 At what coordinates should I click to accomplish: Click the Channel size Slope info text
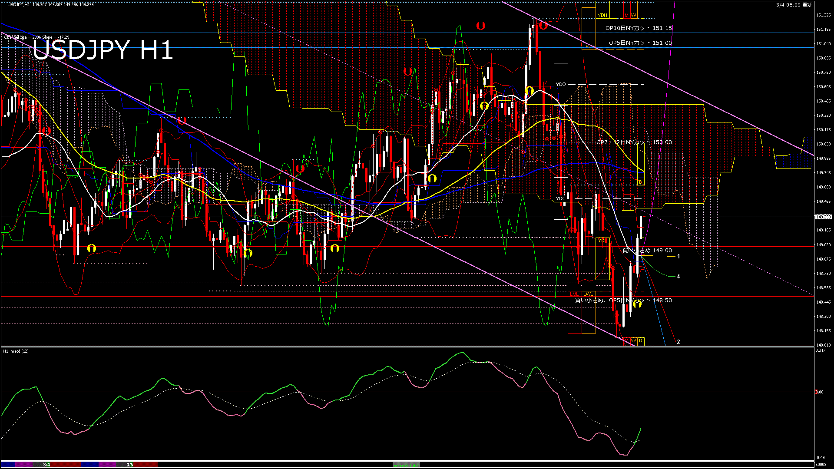[x=37, y=37]
